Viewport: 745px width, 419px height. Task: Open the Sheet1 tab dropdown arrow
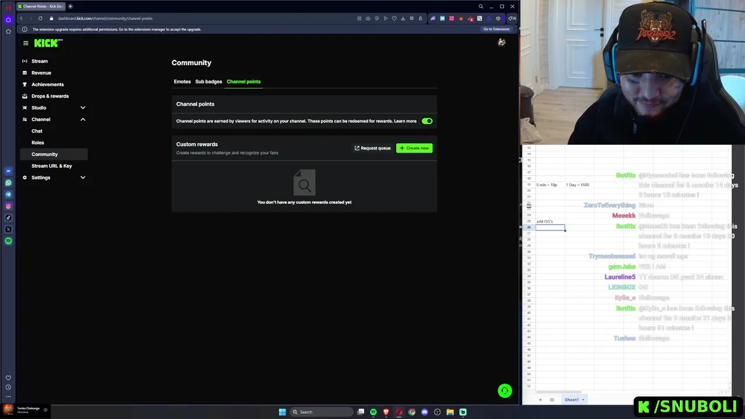tap(583, 400)
